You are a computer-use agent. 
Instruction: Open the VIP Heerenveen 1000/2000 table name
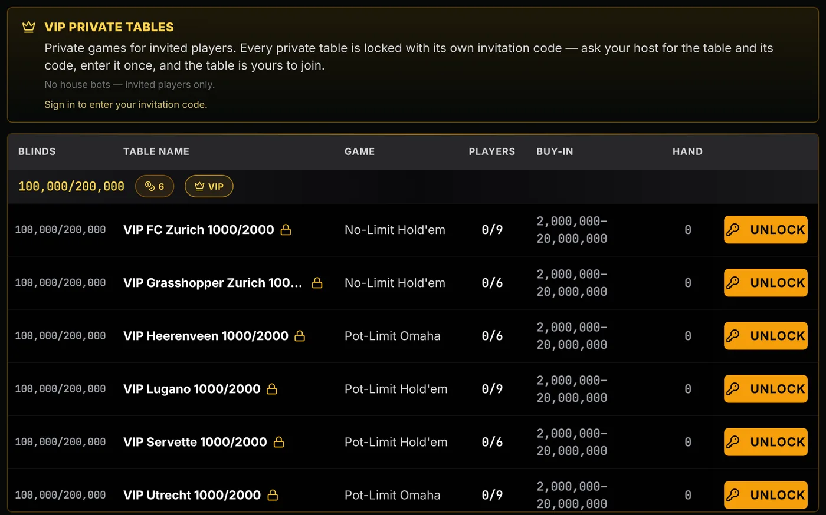point(206,336)
